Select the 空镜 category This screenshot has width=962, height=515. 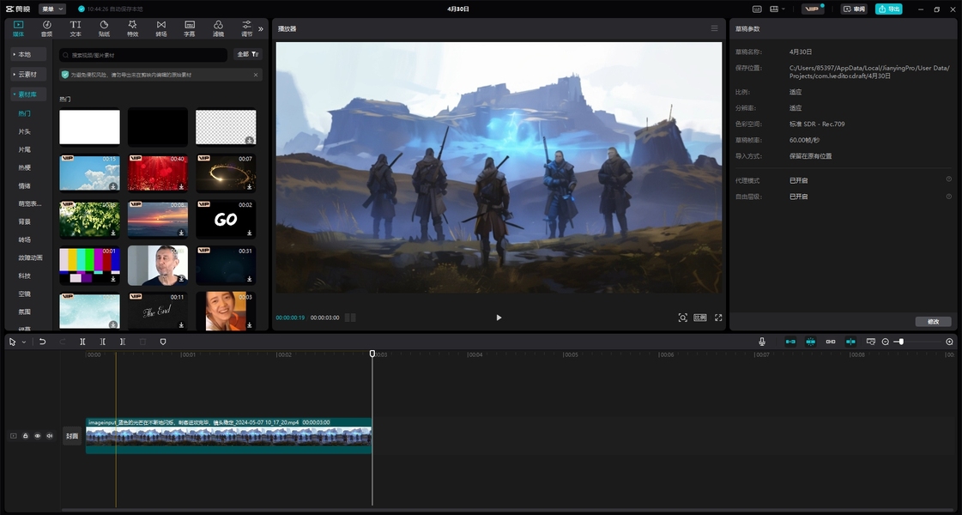click(x=25, y=294)
